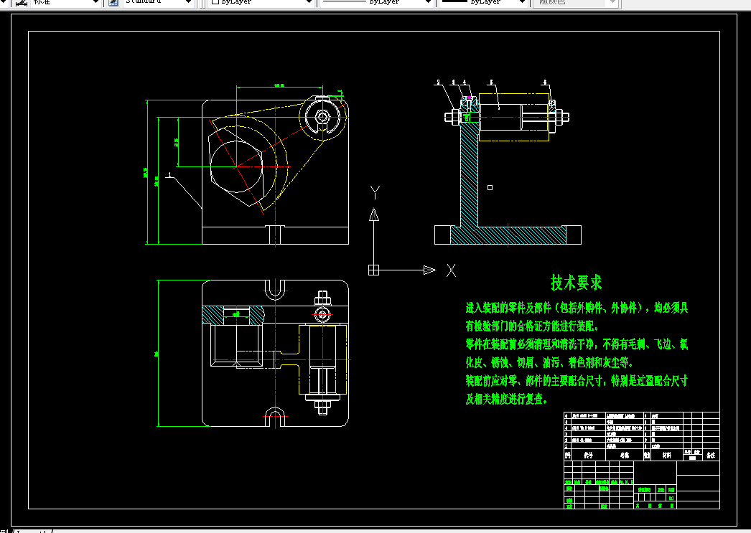
Task: Select the 名称 header in parts table
Action: pos(625,456)
